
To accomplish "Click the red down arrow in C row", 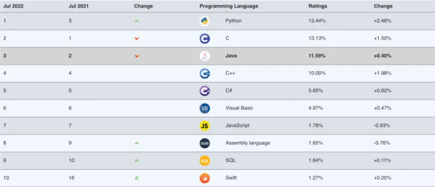I will [x=137, y=39].
